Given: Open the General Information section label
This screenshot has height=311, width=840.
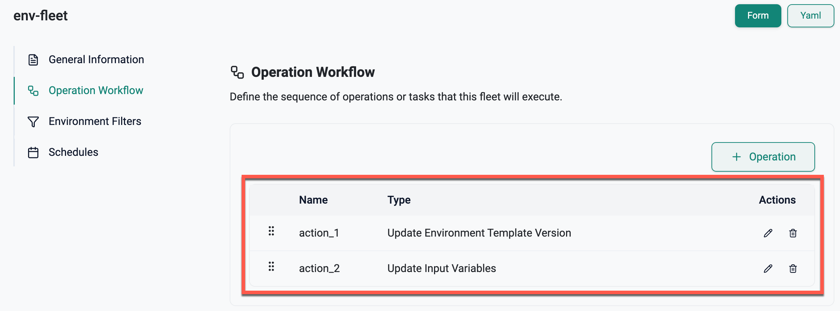Looking at the screenshot, I should click(96, 60).
